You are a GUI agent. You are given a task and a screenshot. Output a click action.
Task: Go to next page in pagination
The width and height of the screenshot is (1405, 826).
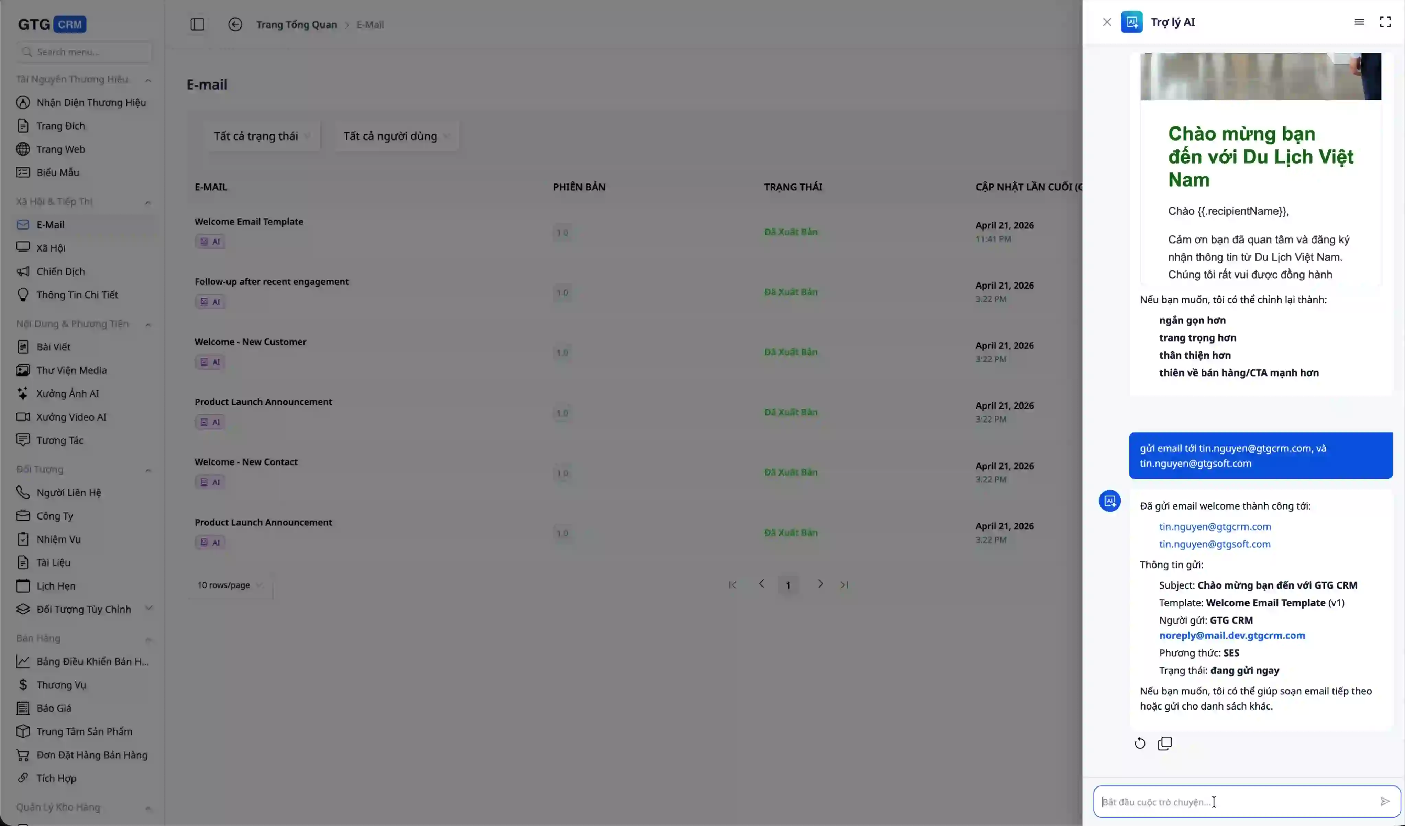tap(820, 584)
